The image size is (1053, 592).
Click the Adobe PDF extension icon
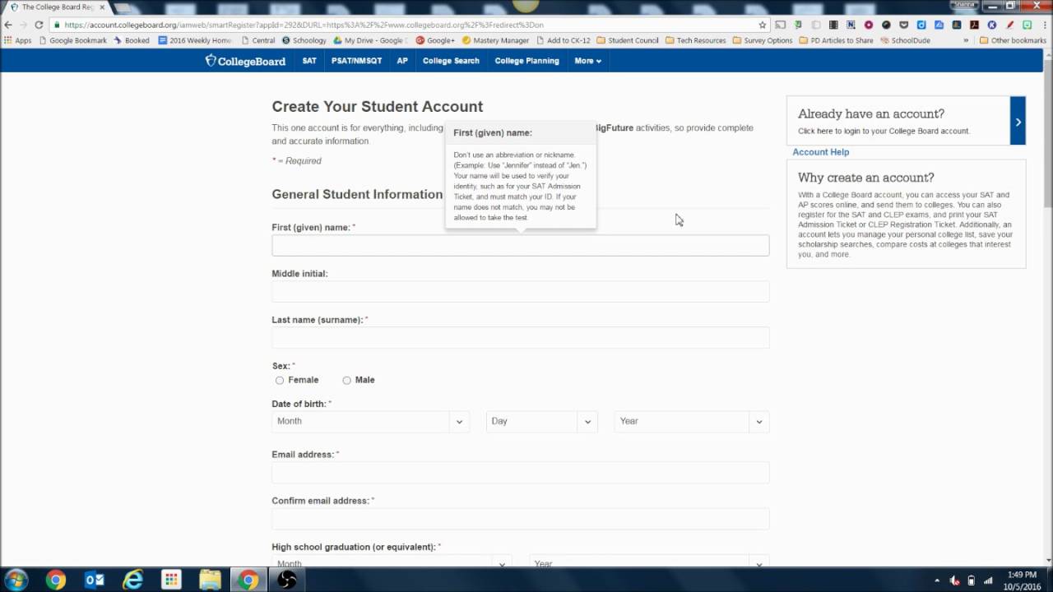pos(974,25)
